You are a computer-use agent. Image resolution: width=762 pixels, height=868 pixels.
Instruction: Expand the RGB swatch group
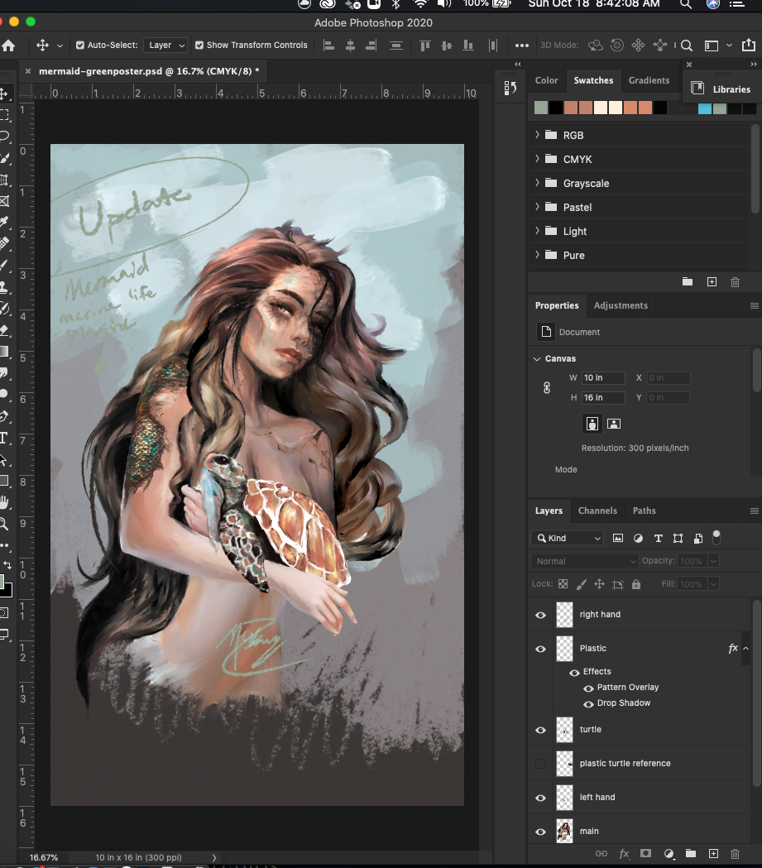[x=537, y=135]
